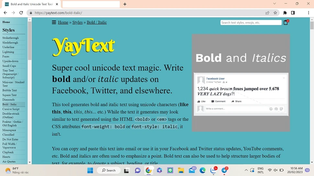314x176 pixels.
Task: Click the Home breadcrumb link
Action: [63, 22]
